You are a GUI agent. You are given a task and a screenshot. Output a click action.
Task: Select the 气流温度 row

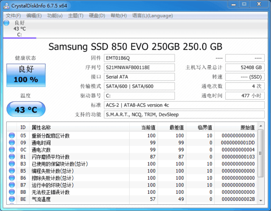pyautogui.click(x=132, y=199)
